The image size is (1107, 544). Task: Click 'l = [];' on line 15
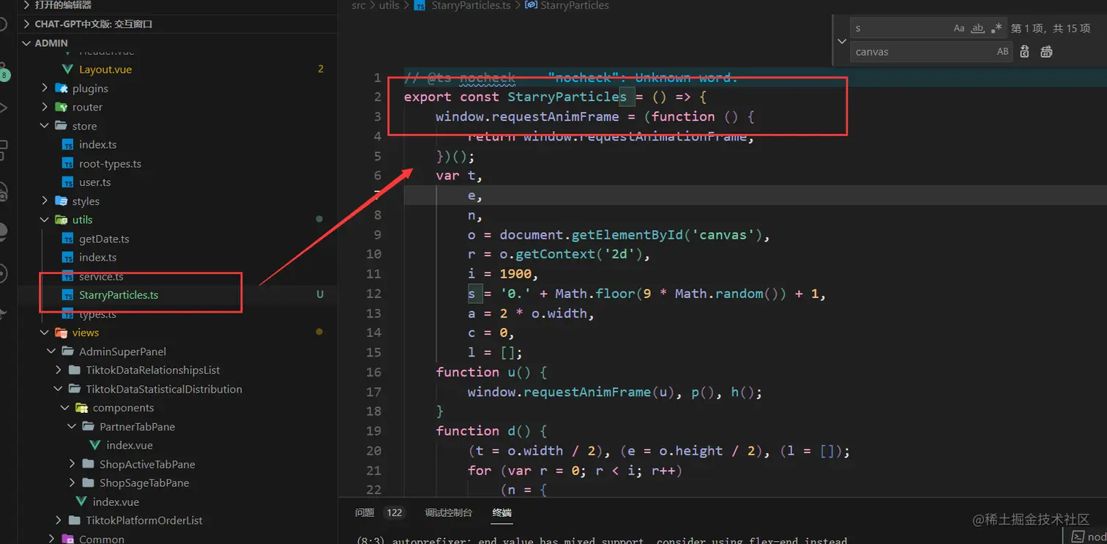click(x=495, y=353)
